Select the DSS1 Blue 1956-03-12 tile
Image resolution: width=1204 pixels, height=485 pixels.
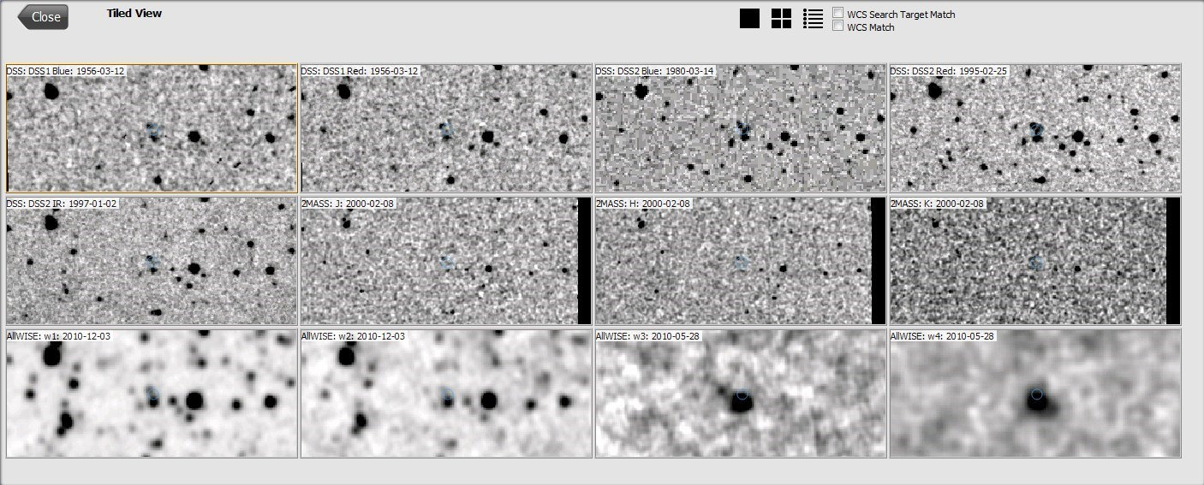click(152, 127)
